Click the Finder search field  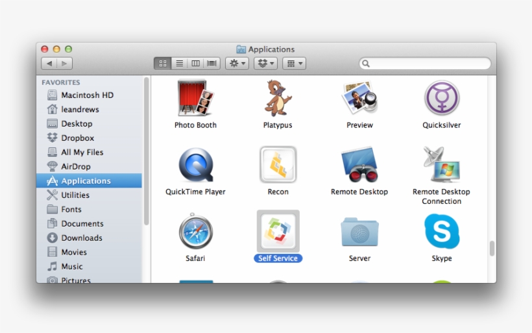point(425,64)
